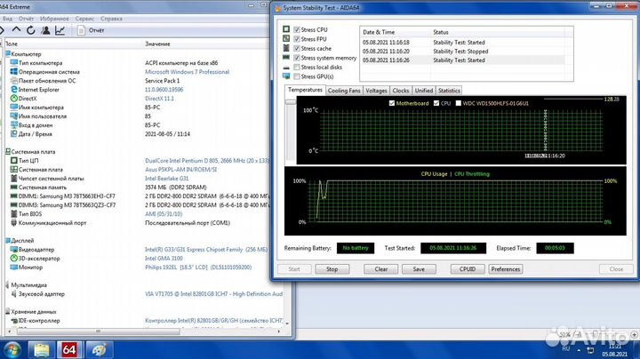Uncheck the Stress system memory checkbox

click(297, 58)
